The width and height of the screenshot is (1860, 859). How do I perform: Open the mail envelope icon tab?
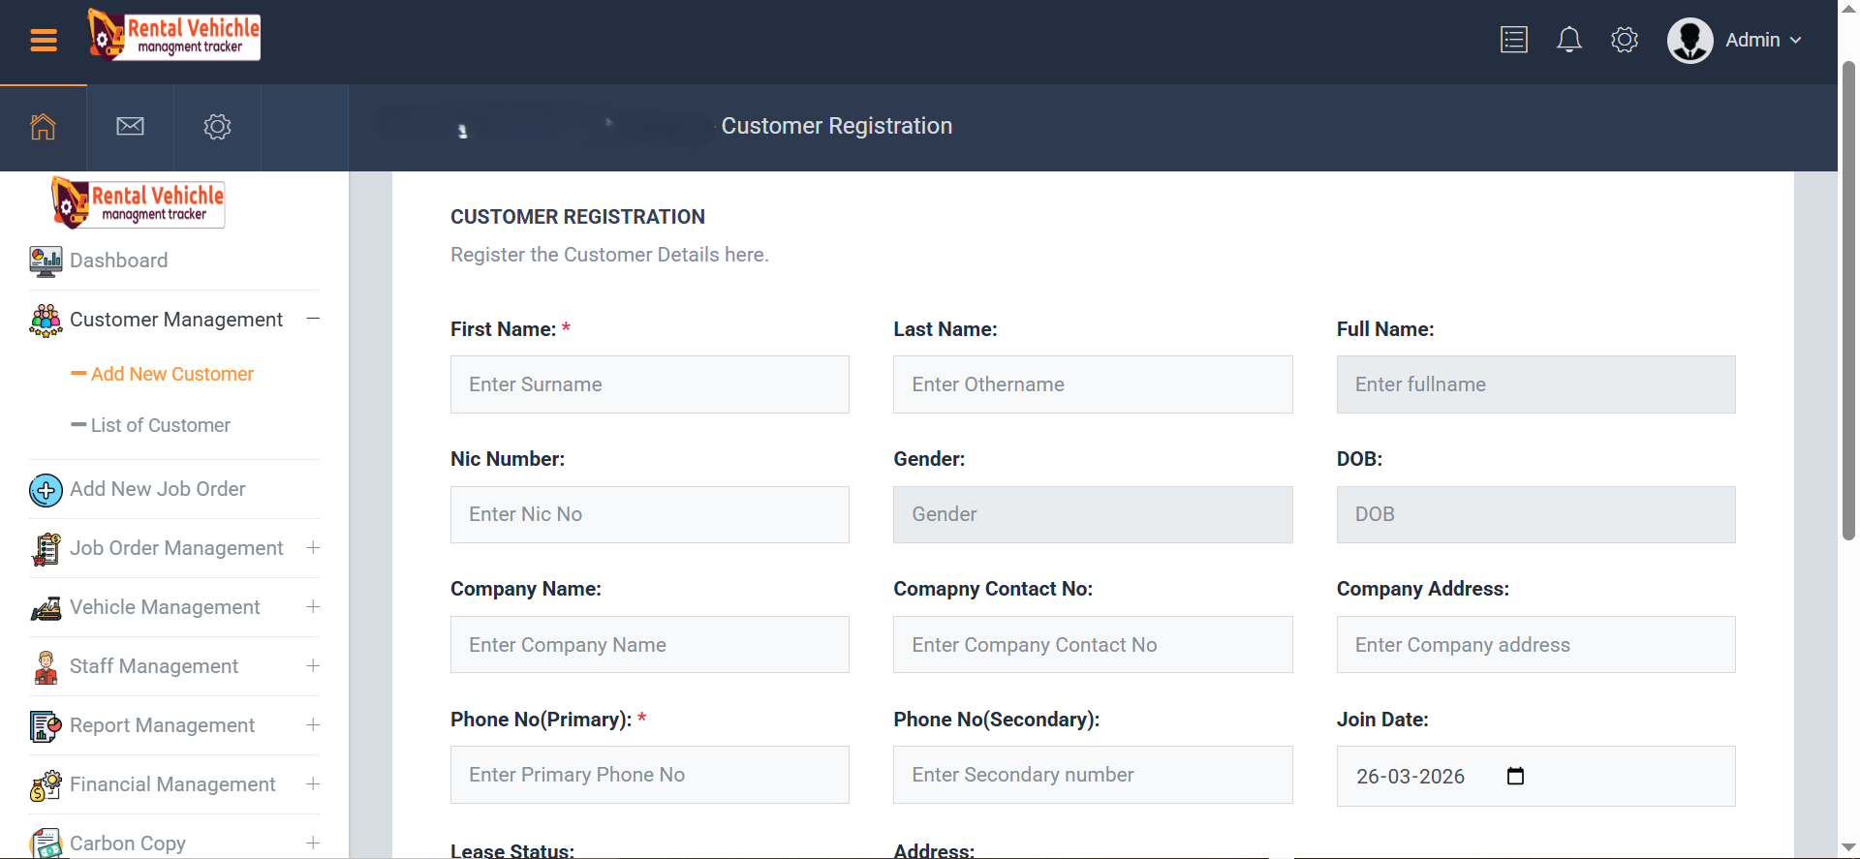[x=130, y=127]
